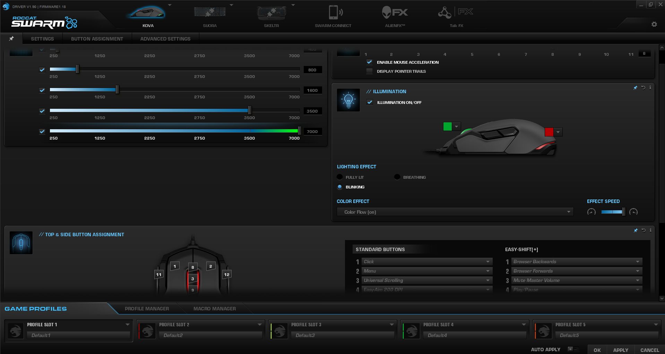
Task: Open the gear settings icon
Action: point(654,24)
